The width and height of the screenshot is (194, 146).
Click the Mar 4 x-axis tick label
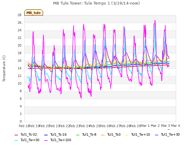click(x=176, y=126)
